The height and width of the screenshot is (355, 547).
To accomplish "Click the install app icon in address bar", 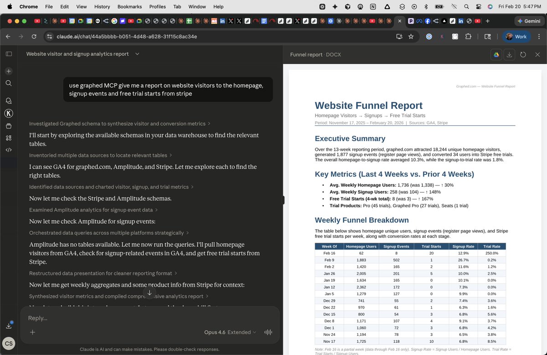I will click(x=399, y=36).
